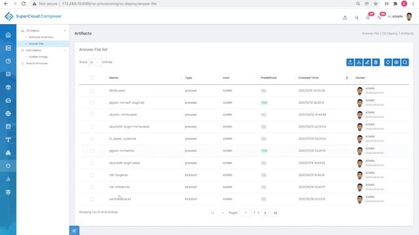Select Answer File in side menu
This screenshot has height=235, width=419.
point(36,44)
